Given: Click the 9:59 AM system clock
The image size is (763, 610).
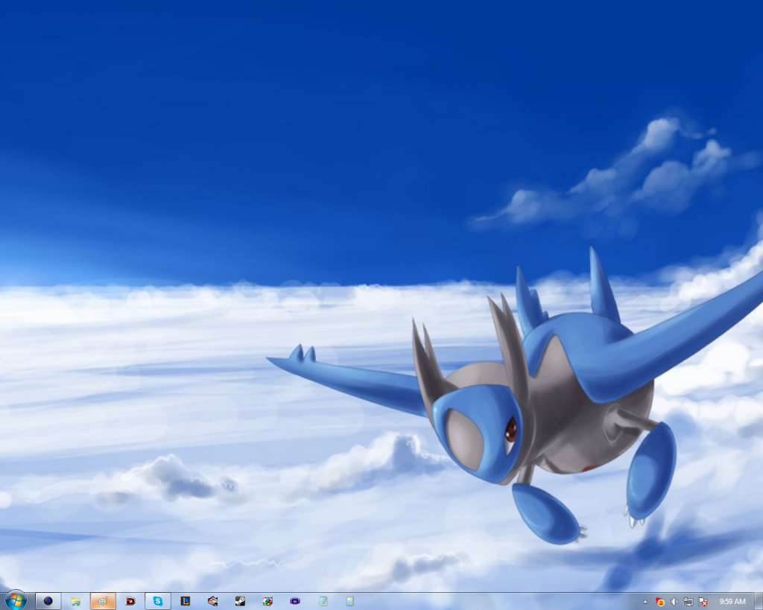Looking at the screenshot, I should 732,602.
